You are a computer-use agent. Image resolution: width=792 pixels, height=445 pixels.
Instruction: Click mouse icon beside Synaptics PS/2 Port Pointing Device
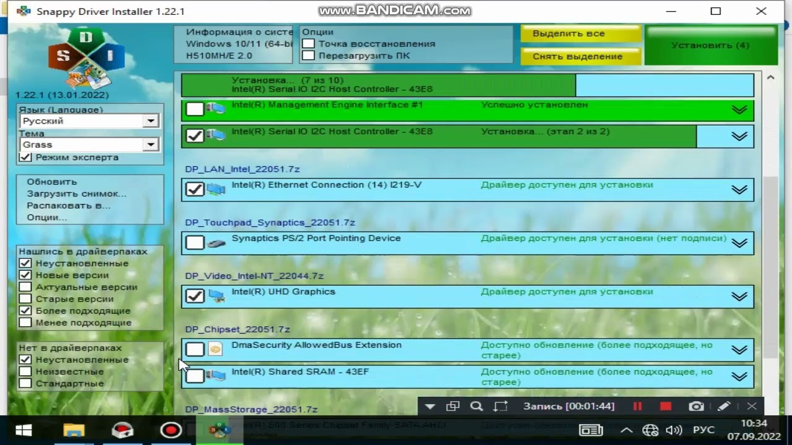(x=215, y=243)
